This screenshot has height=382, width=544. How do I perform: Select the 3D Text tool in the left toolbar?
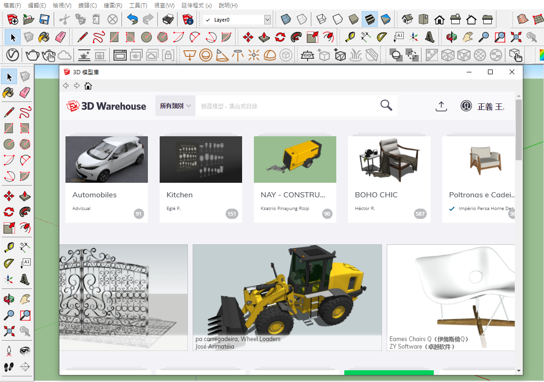[x=24, y=279]
